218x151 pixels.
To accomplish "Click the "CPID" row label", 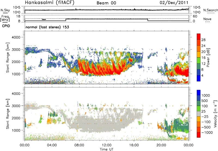I will (6, 26).
